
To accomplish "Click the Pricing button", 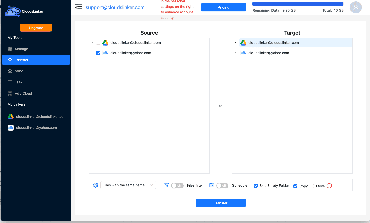I will (x=224, y=7).
